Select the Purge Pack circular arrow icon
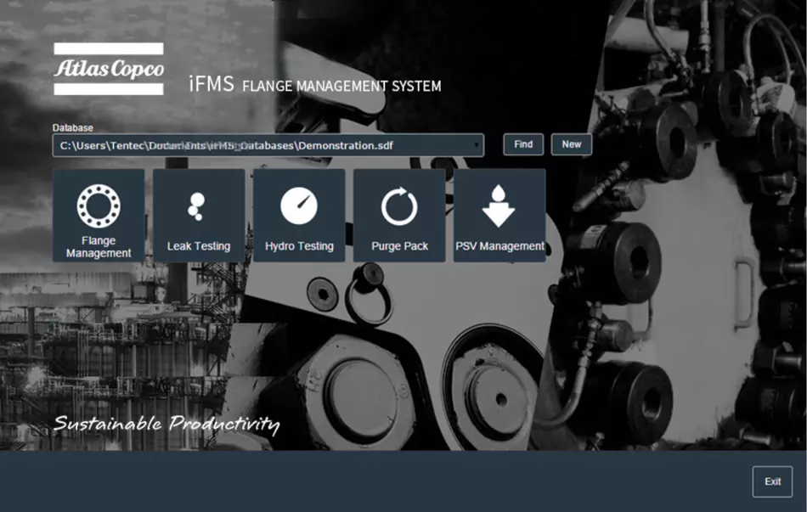 [399, 206]
